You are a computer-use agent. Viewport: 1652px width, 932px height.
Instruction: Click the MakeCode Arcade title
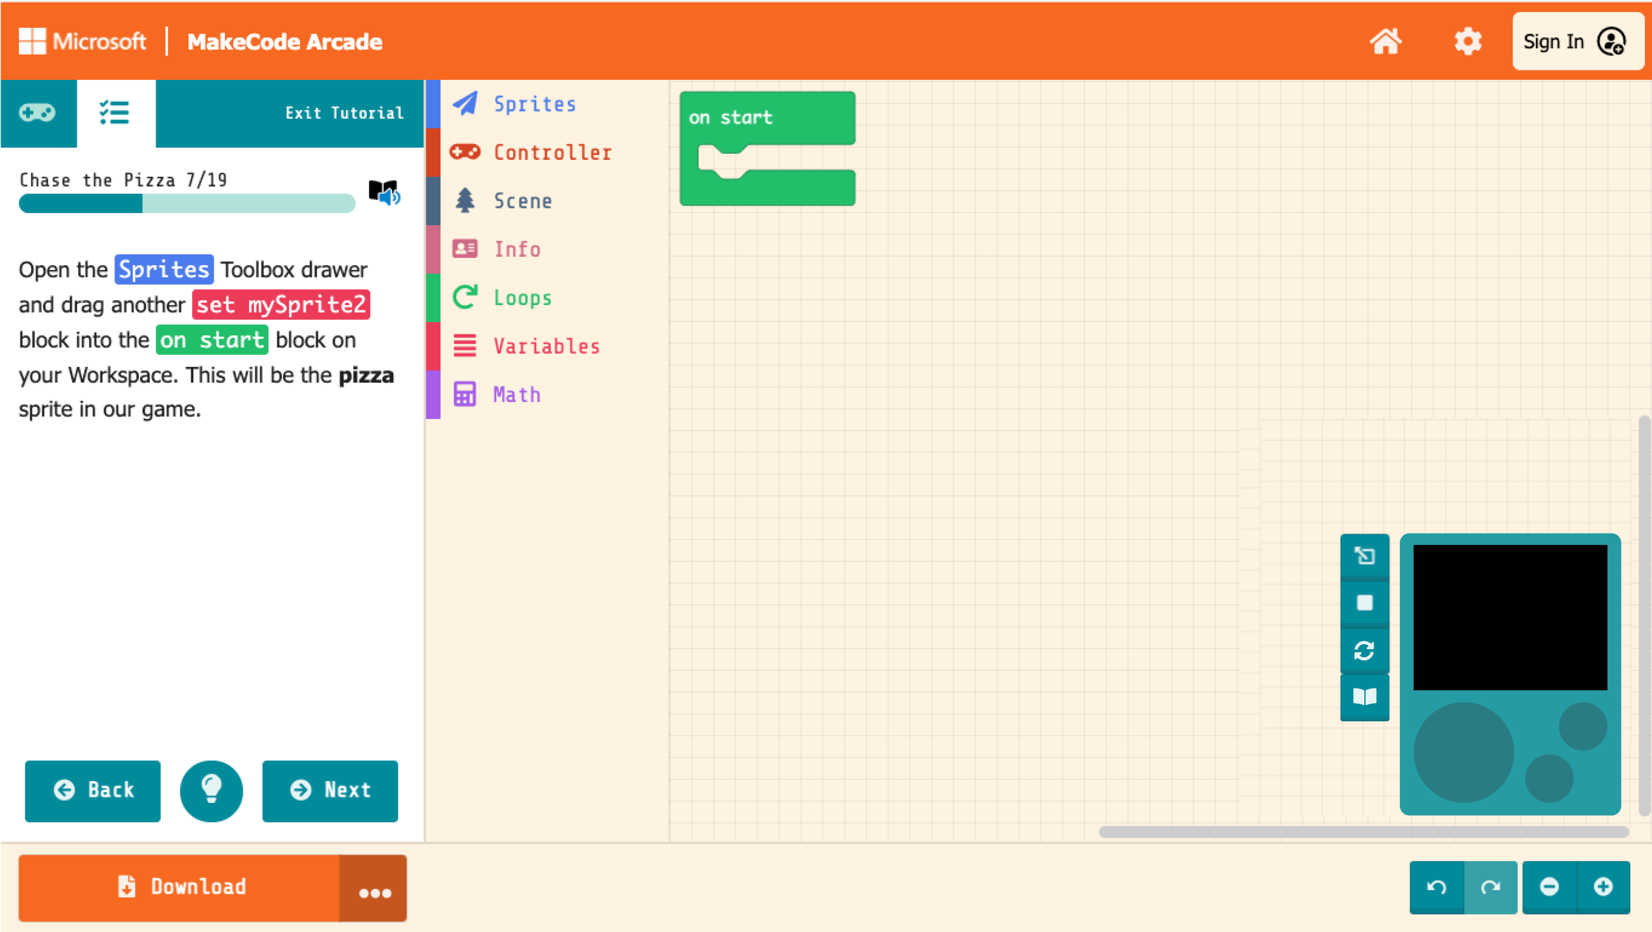[285, 42]
